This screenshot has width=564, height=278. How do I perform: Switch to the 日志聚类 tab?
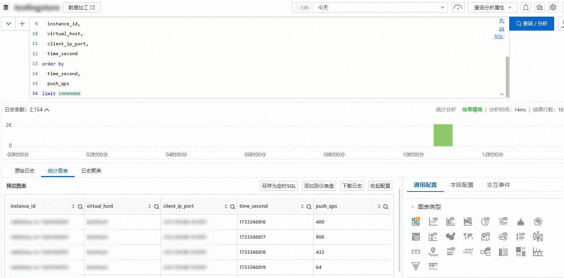click(91, 171)
